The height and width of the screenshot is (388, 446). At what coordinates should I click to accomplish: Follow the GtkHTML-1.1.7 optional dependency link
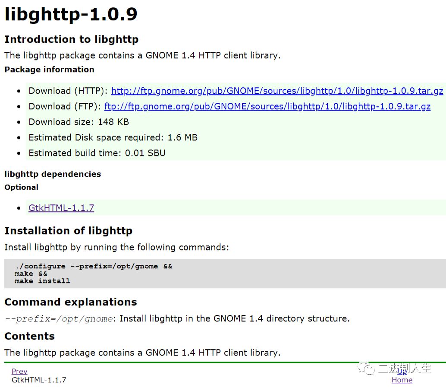tap(61, 208)
